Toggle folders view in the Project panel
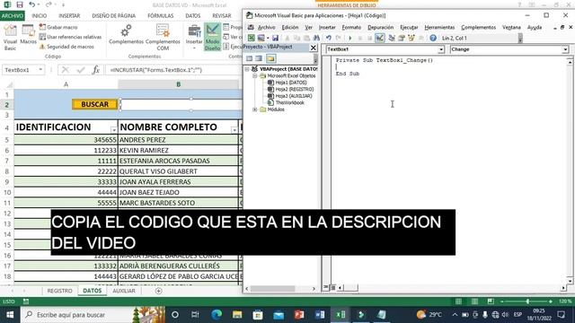Viewport: 575px width, 323px height. [x=270, y=58]
